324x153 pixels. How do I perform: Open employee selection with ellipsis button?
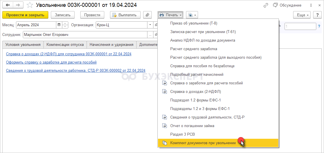(150, 34)
